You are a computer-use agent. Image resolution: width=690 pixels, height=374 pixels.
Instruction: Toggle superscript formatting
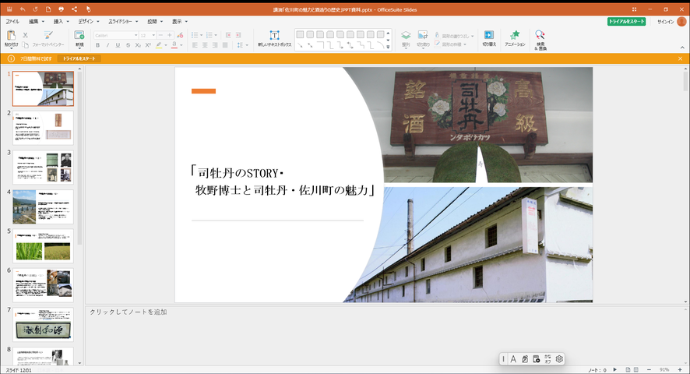coord(148,45)
